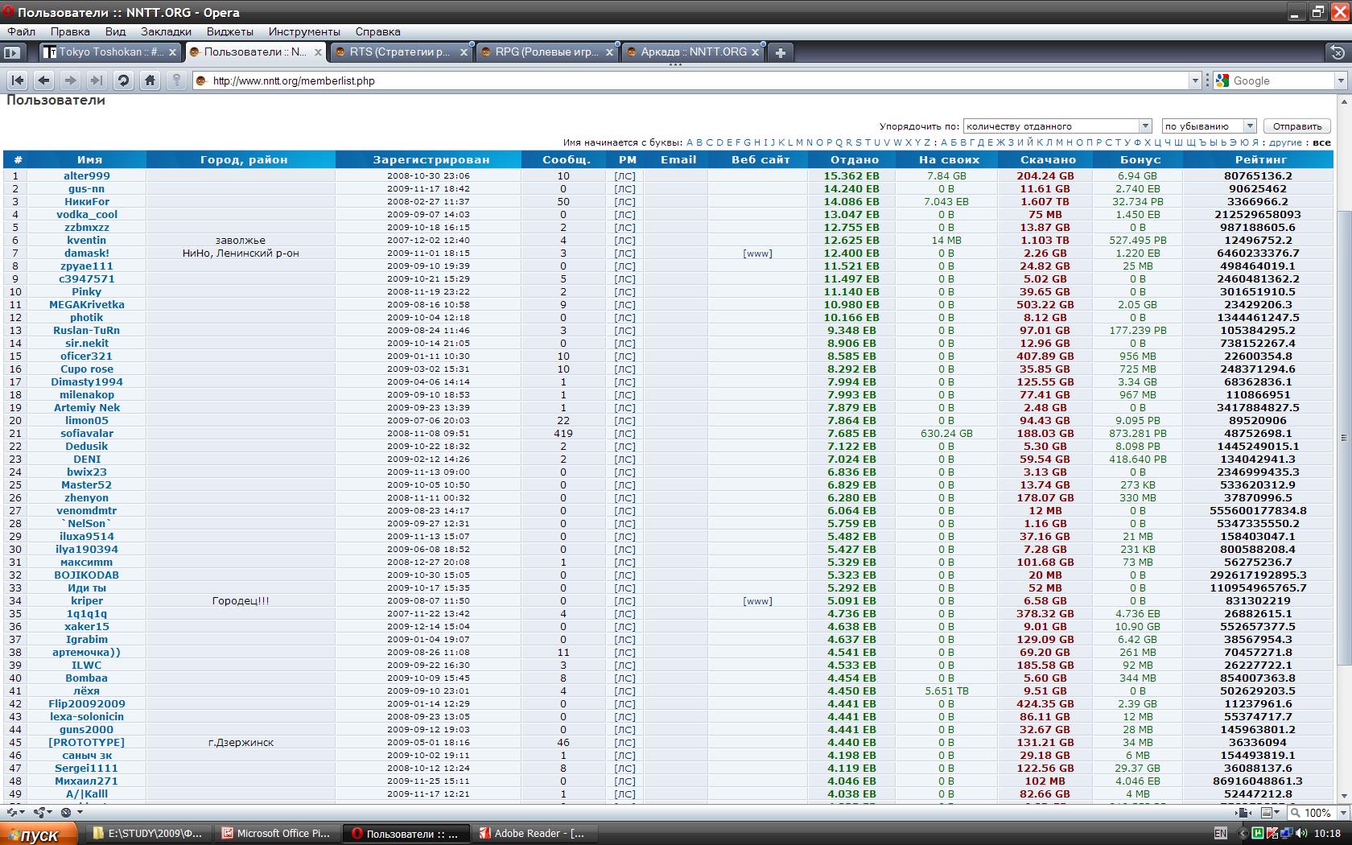
Task: Reload the current page
Action: pyautogui.click(x=123, y=80)
